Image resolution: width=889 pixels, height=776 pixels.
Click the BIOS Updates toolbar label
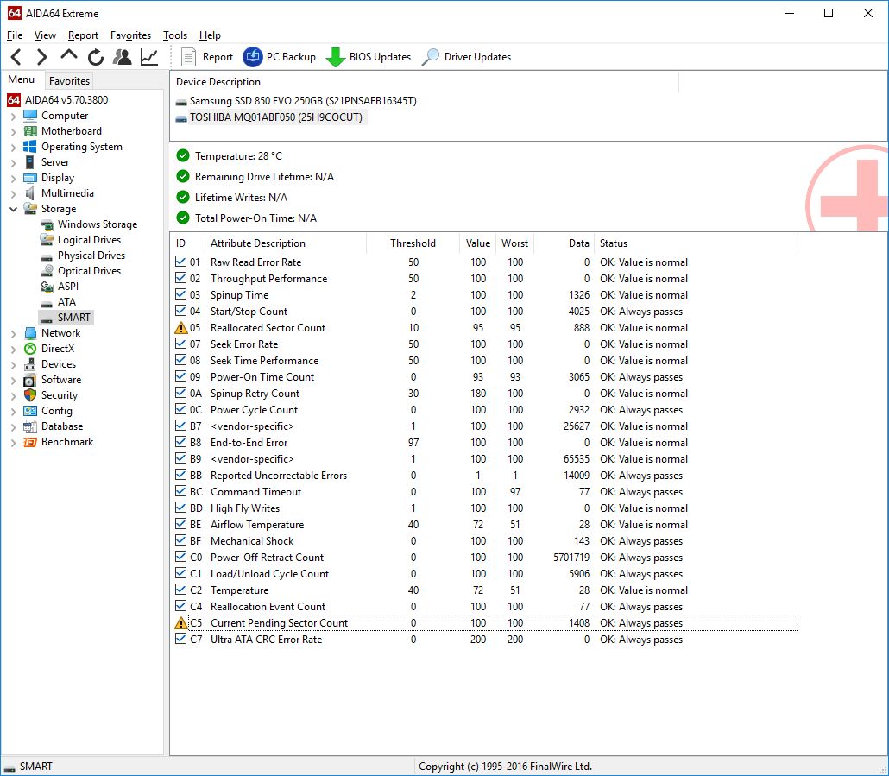pyautogui.click(x=380, y=57)
